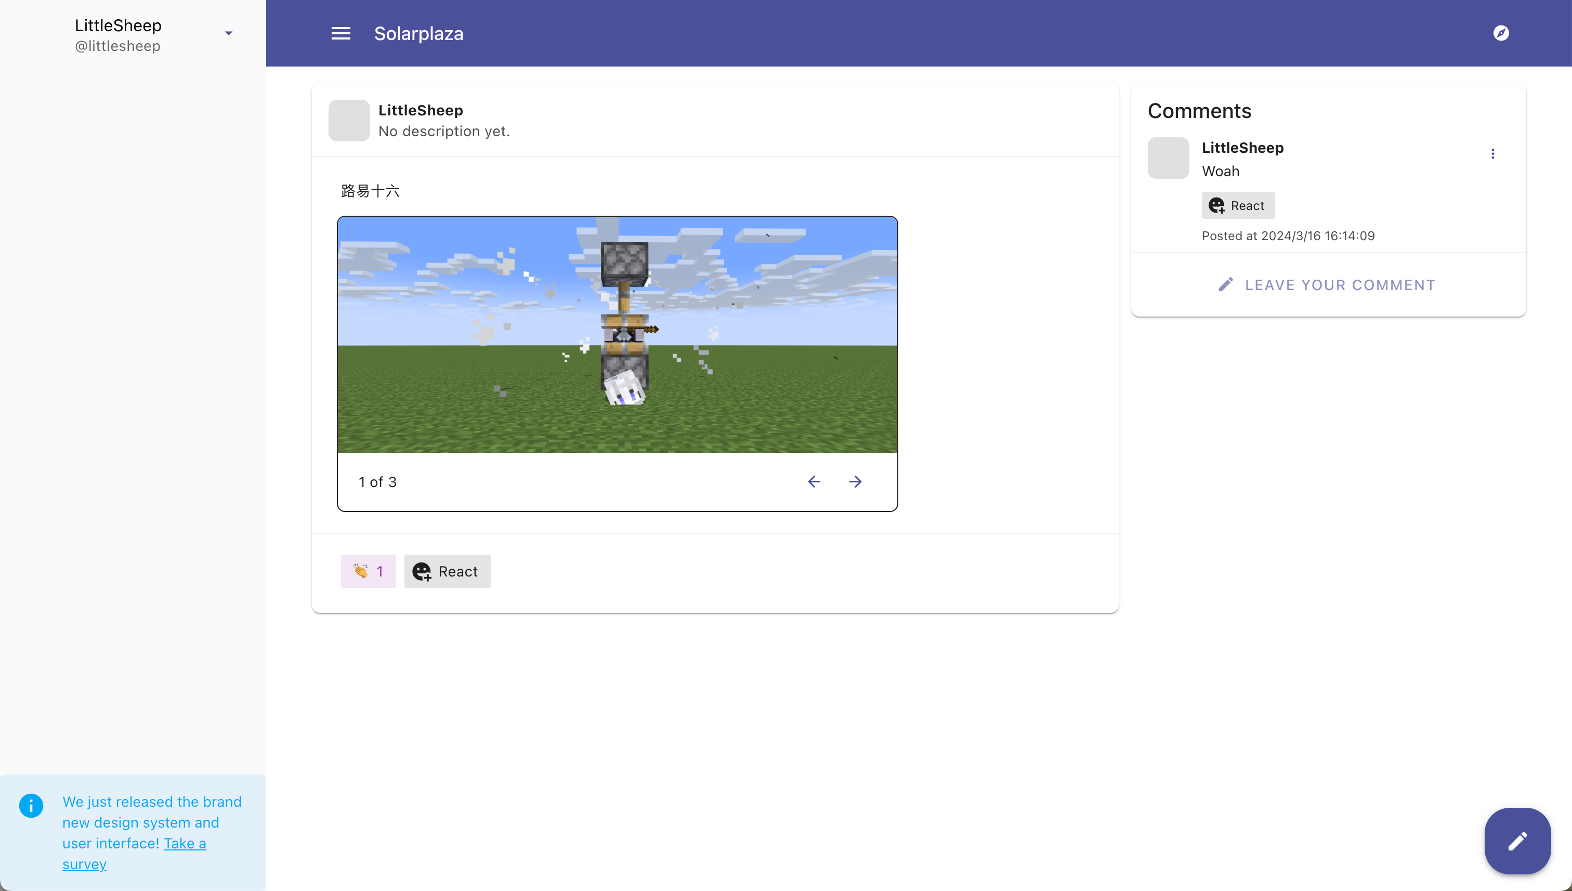Click the info icon in the notice
The height and width of the screenshot is (891, 1572).
tap(31, 805)
